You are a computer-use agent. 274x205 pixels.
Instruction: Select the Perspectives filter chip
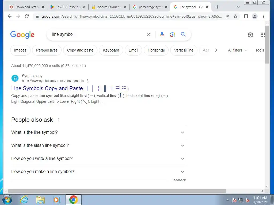[47, 50]
